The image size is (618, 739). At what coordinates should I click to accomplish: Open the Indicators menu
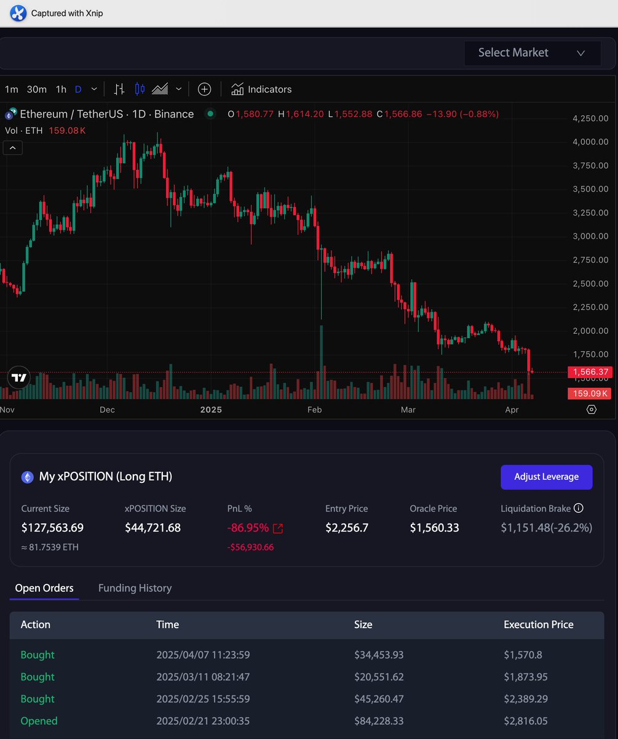pyautogui.click(x=261, y=89)
